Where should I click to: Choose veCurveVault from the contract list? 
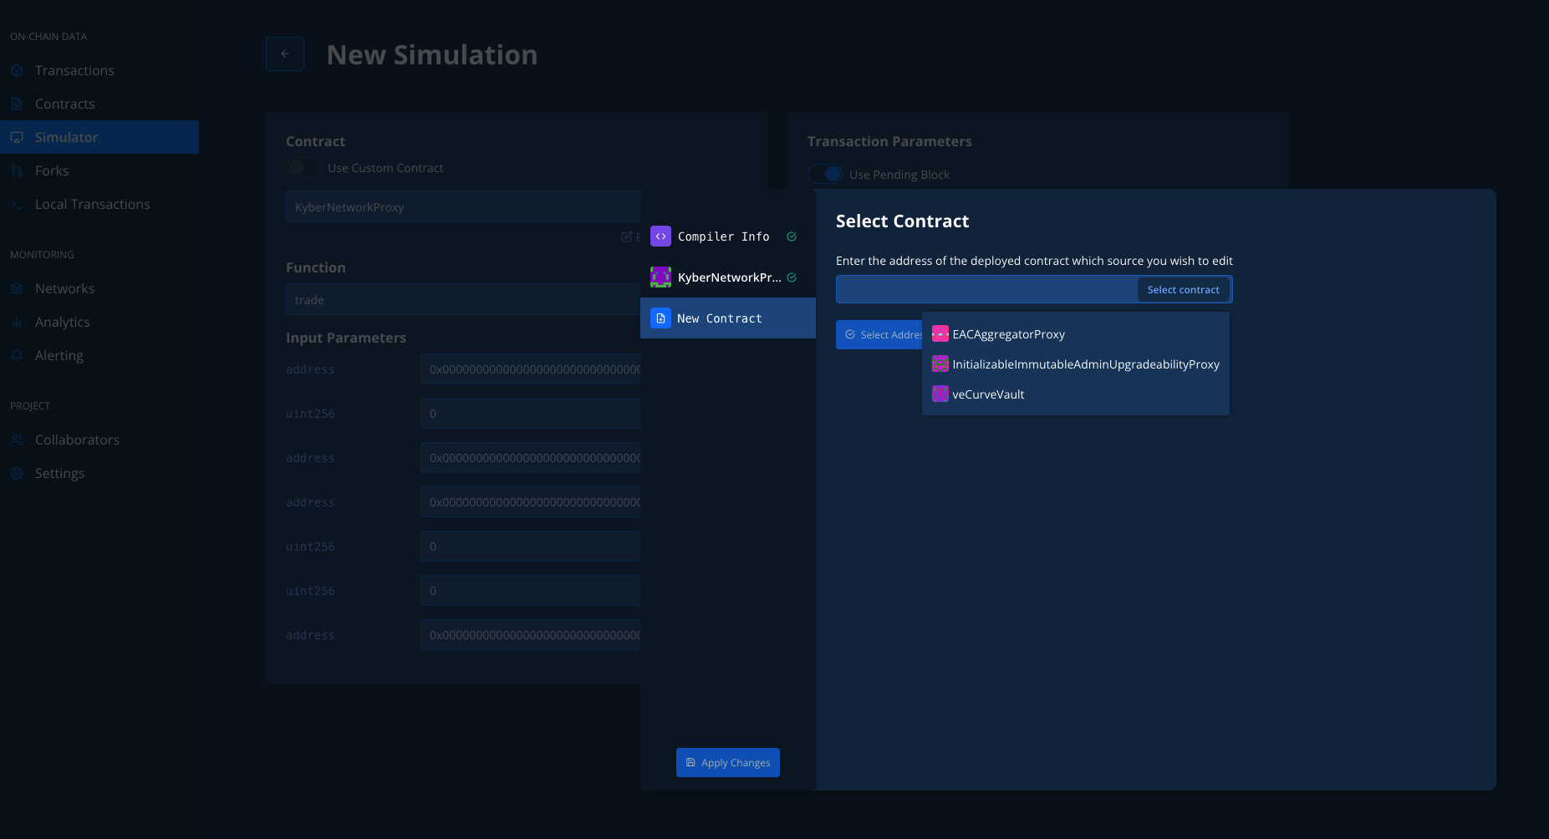click(1075, 394)
